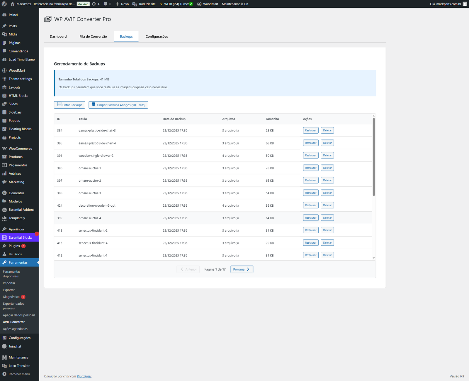Click the Listar Backups button
Viewport: 469px width, 381px height.
point(69,105)
